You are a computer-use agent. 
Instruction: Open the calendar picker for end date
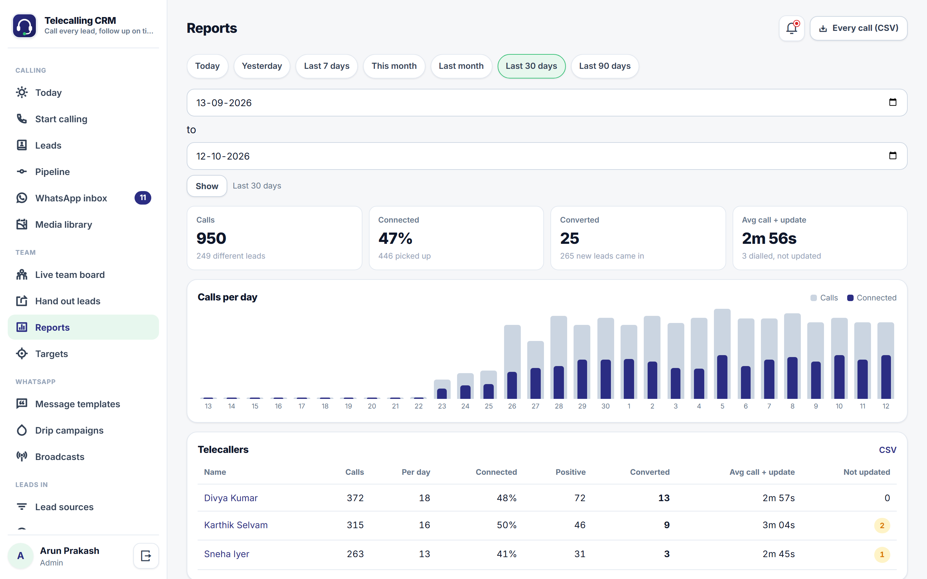tap(893, 155)
